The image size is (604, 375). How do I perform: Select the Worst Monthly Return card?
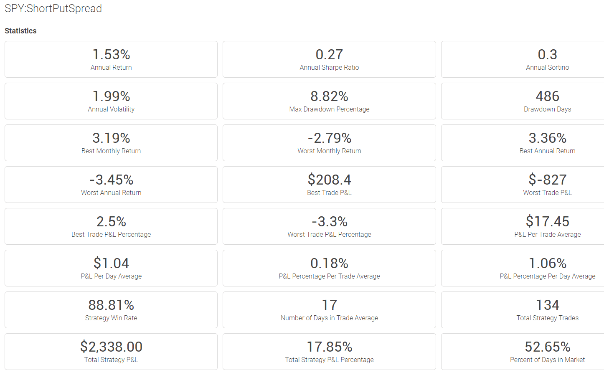(329, 143)
